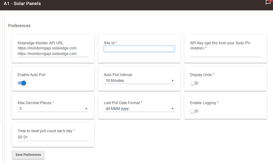Toggle the Display Units switch
The height and width of the screenshot is (163, 273).
194,83
